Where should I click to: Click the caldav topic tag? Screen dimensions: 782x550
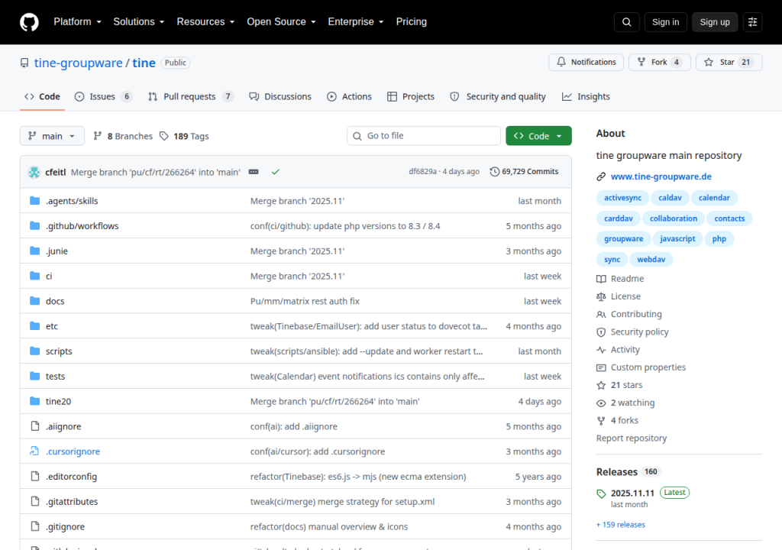click(670, 198)
